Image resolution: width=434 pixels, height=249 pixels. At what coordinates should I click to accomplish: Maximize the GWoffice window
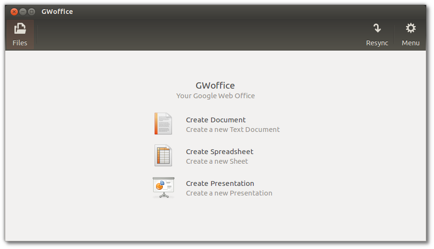pyautogui.click(x=32, y=12)
